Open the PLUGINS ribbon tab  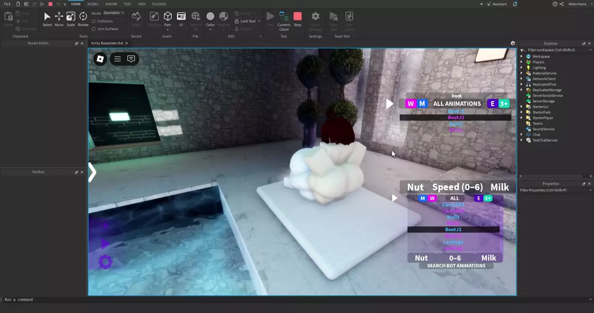click(159, 4)
